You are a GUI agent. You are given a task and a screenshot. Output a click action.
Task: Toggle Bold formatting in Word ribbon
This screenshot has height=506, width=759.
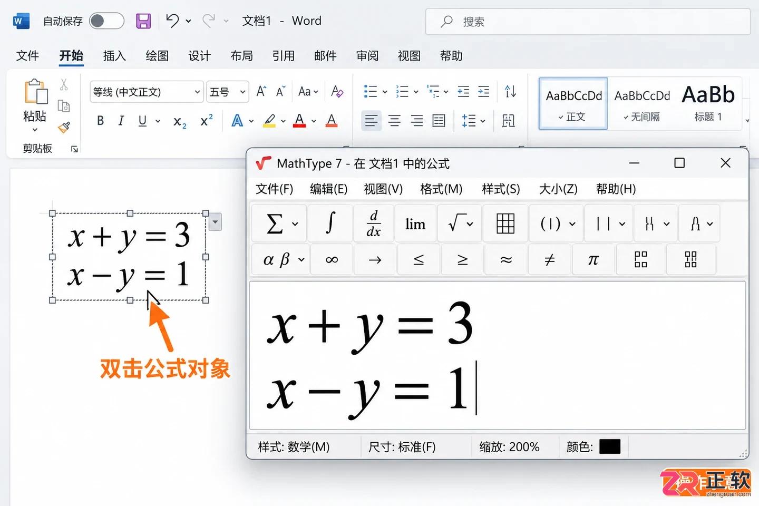pyautogui.click(x=100, y=121)
